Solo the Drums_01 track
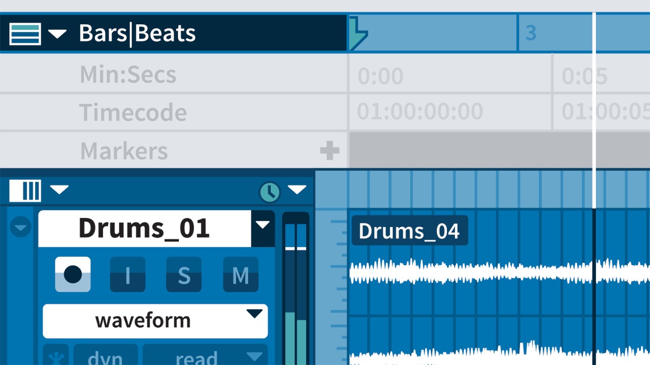The image size is (650, 365). pos(184,274)
